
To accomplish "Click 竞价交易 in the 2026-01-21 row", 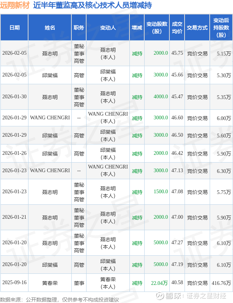I will pos(197,218).
